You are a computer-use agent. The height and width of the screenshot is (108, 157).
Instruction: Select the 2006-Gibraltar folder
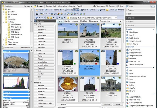click(16, 25)
